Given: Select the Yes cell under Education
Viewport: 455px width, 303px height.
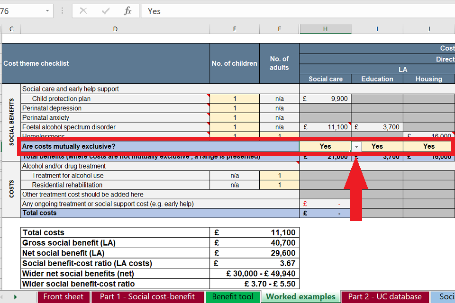Looking at the screenshot, I should [x=377, y=146].
